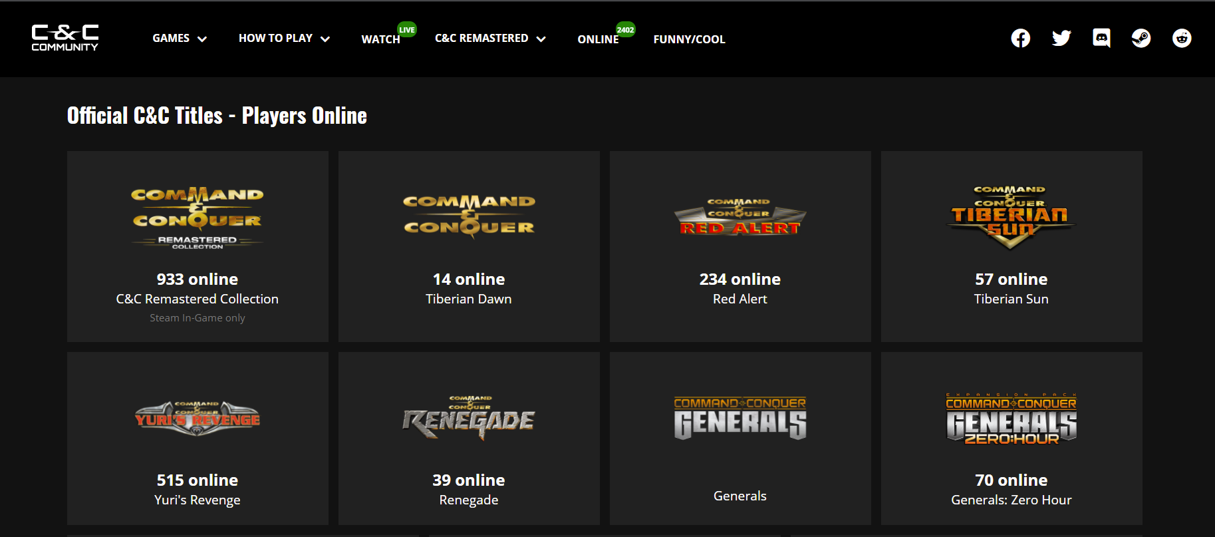Open the How To Play menu
The width and height of the screenshot is (1215, 537).
tap(275, 39)
